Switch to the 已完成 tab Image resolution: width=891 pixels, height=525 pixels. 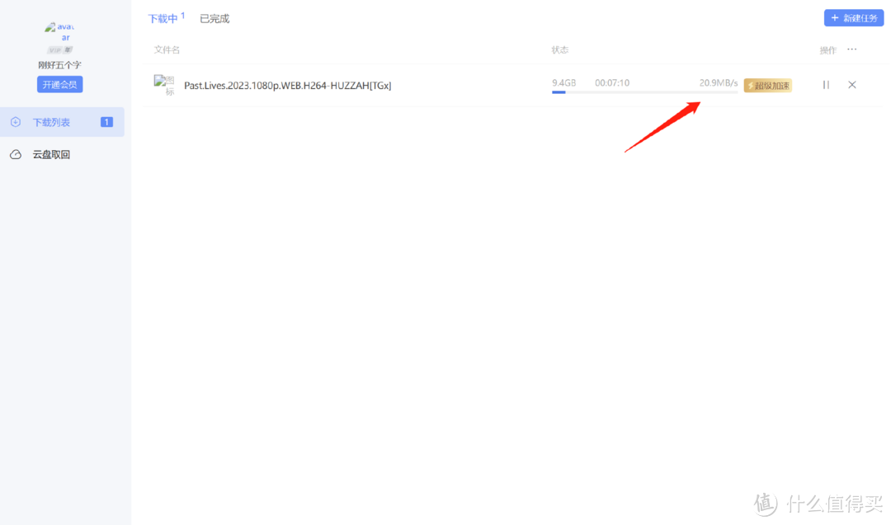point(214,19)
